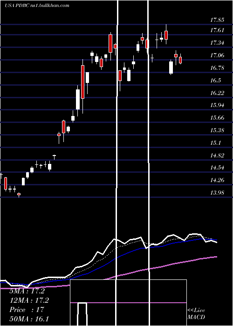The image size is (233, 326).
Task: Click the 14.26 price label
Action: 217,180
